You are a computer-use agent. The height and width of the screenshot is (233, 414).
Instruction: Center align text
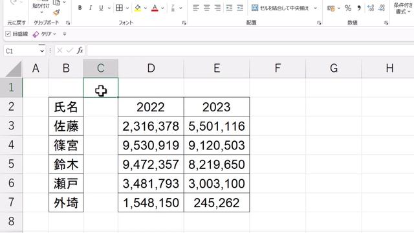(207, 8)
